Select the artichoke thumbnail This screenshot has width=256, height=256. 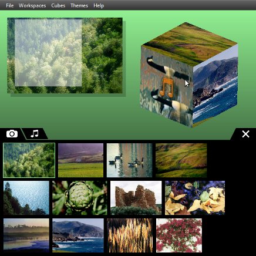point(80,198)
